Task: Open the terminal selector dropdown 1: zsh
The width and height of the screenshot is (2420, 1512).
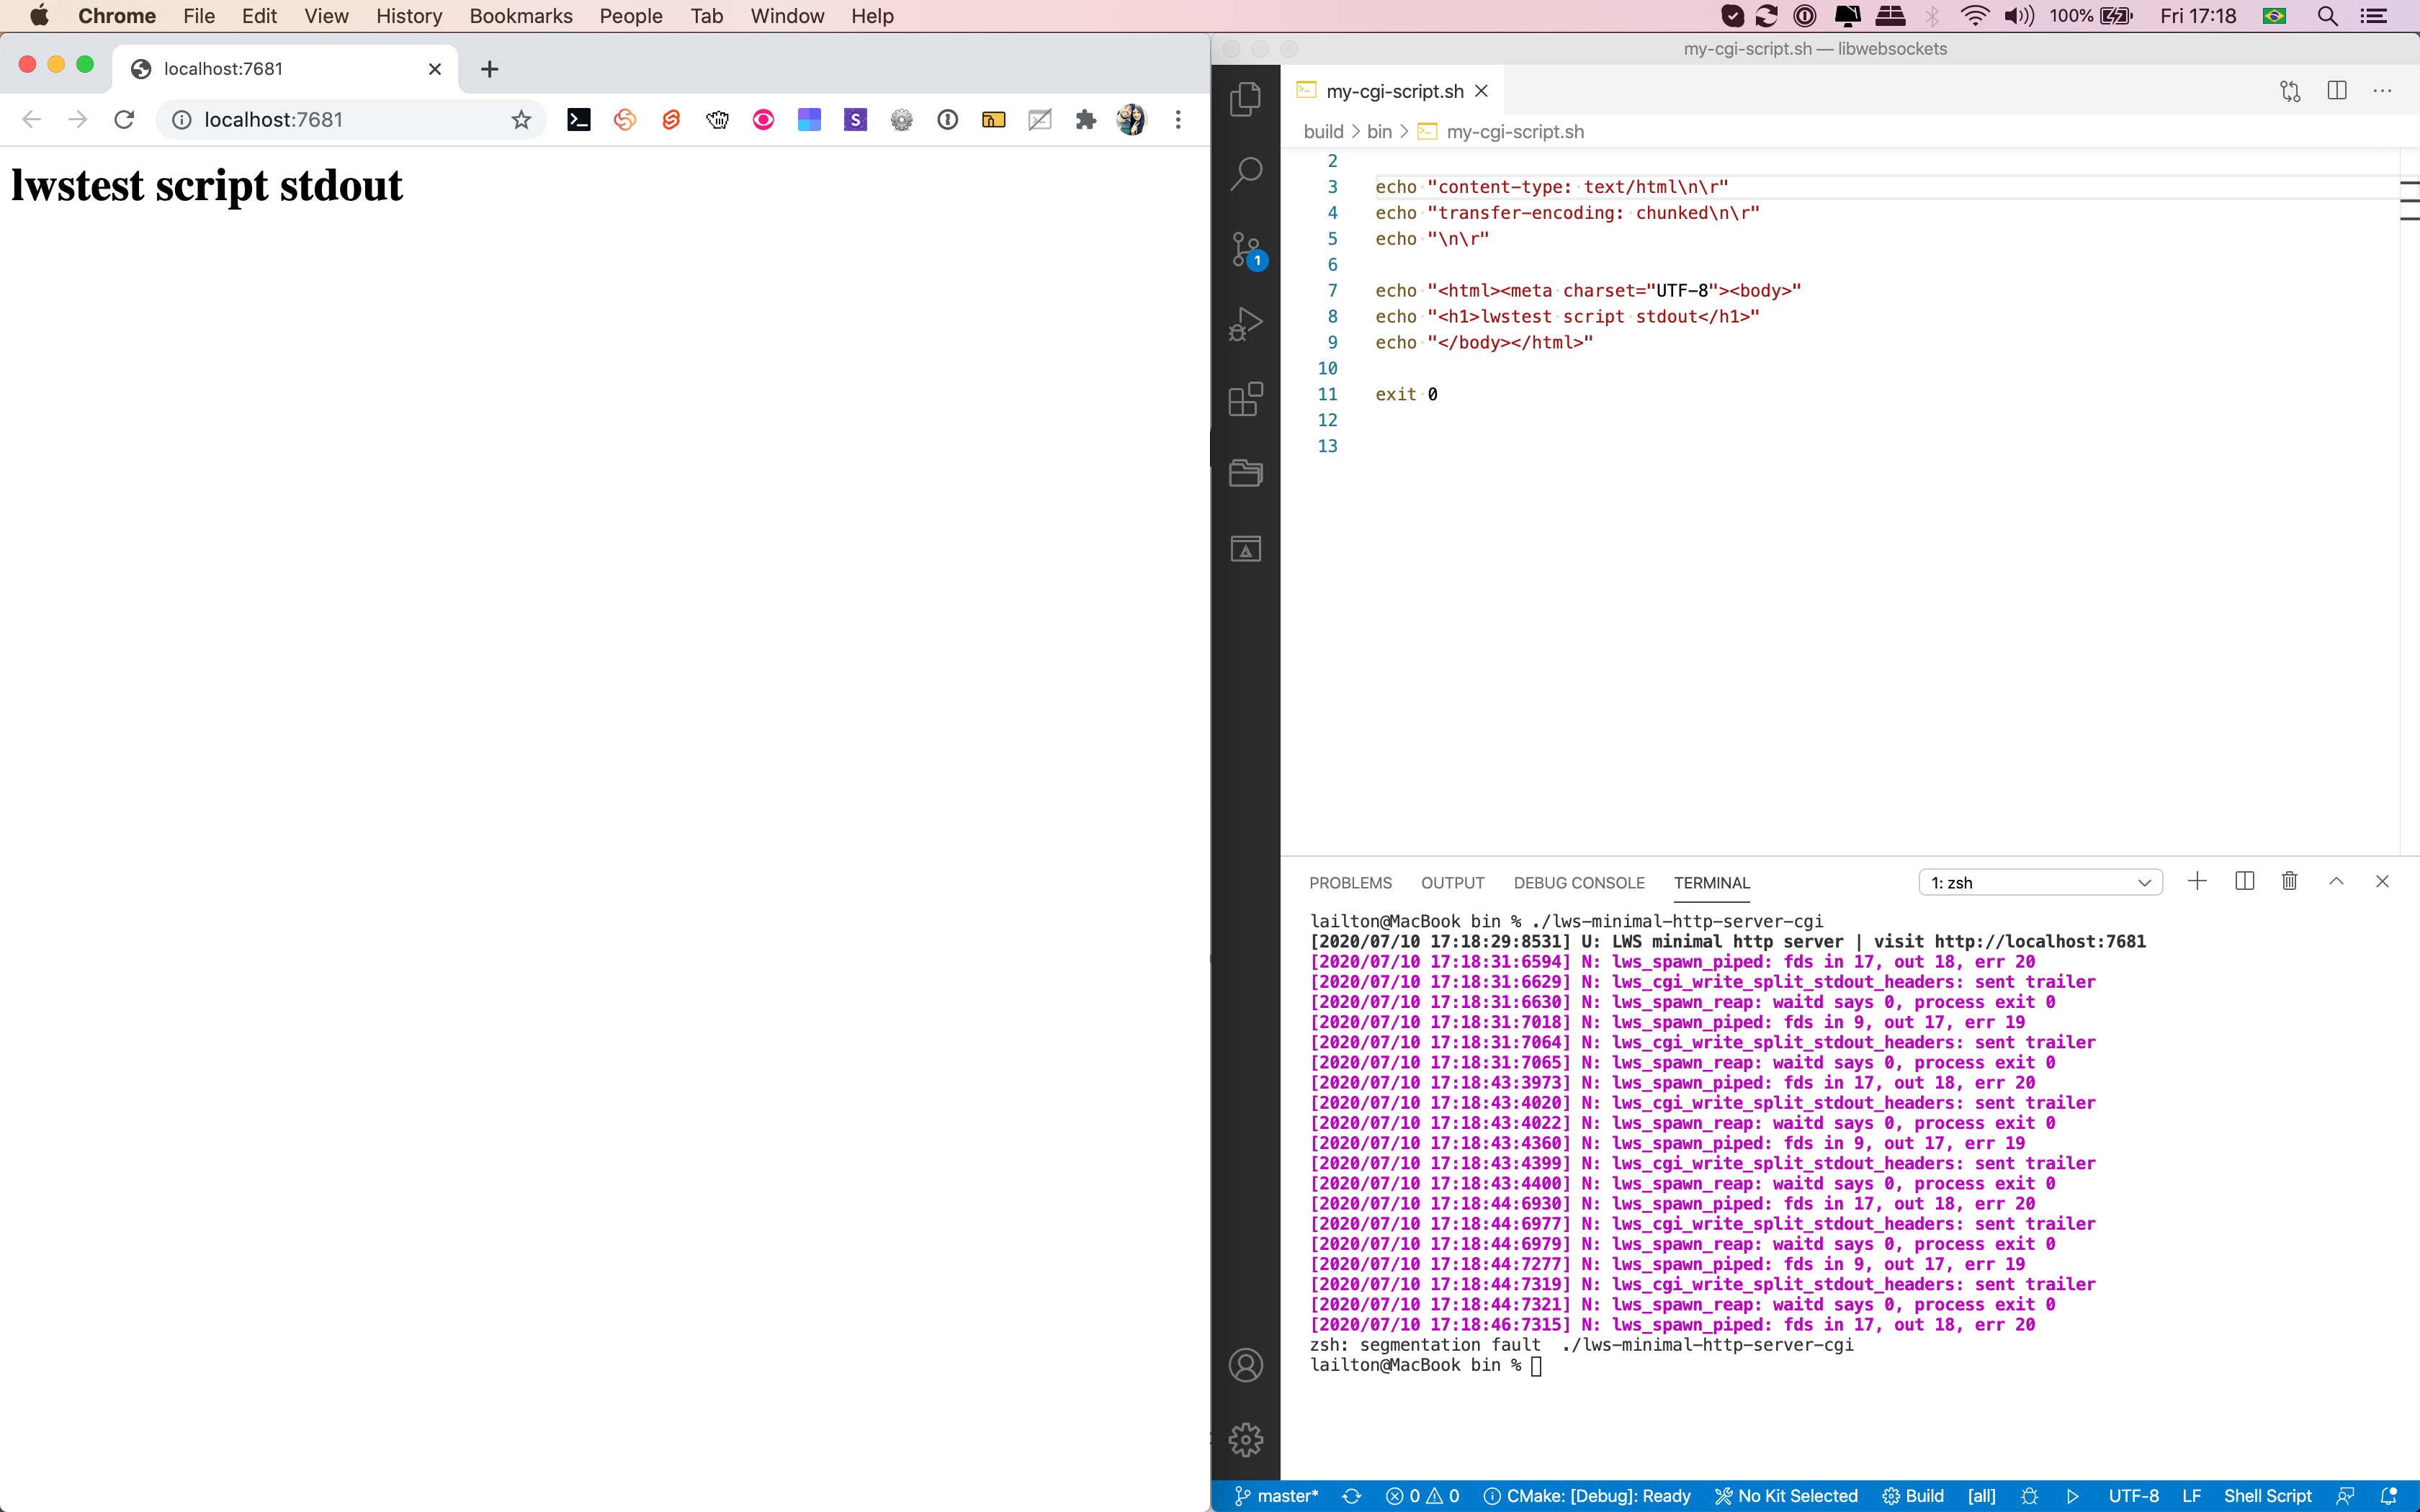Action: 2040,883
